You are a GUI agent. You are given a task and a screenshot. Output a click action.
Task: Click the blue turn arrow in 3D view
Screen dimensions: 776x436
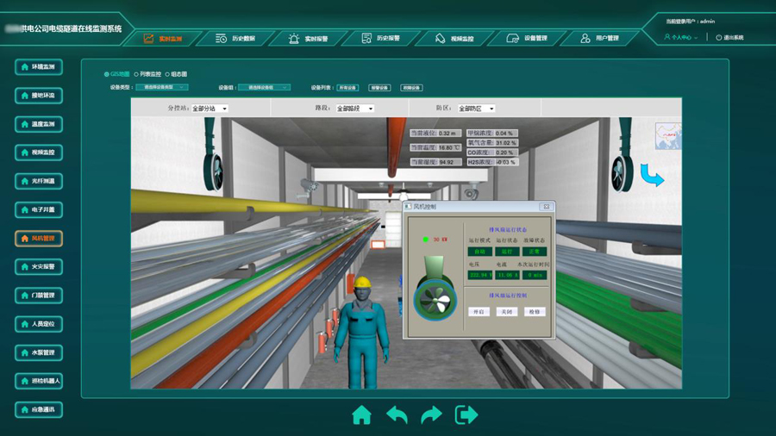(652, 177)
